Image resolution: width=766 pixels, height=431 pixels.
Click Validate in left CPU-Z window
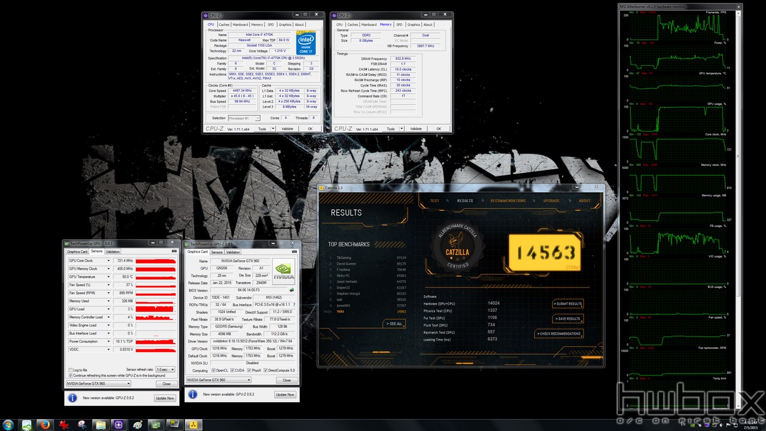pyautogui.click(x=287, y=129)
